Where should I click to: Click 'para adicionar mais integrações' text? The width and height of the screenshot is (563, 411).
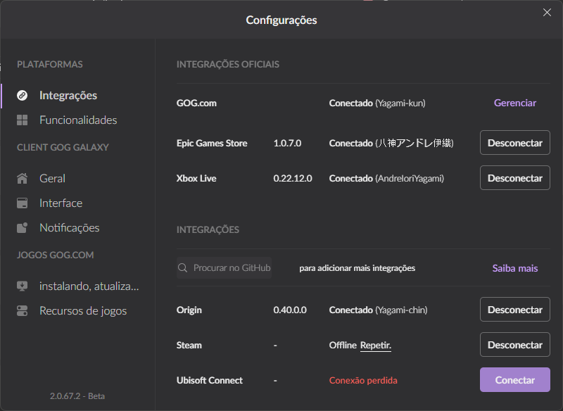coord(358,268)
